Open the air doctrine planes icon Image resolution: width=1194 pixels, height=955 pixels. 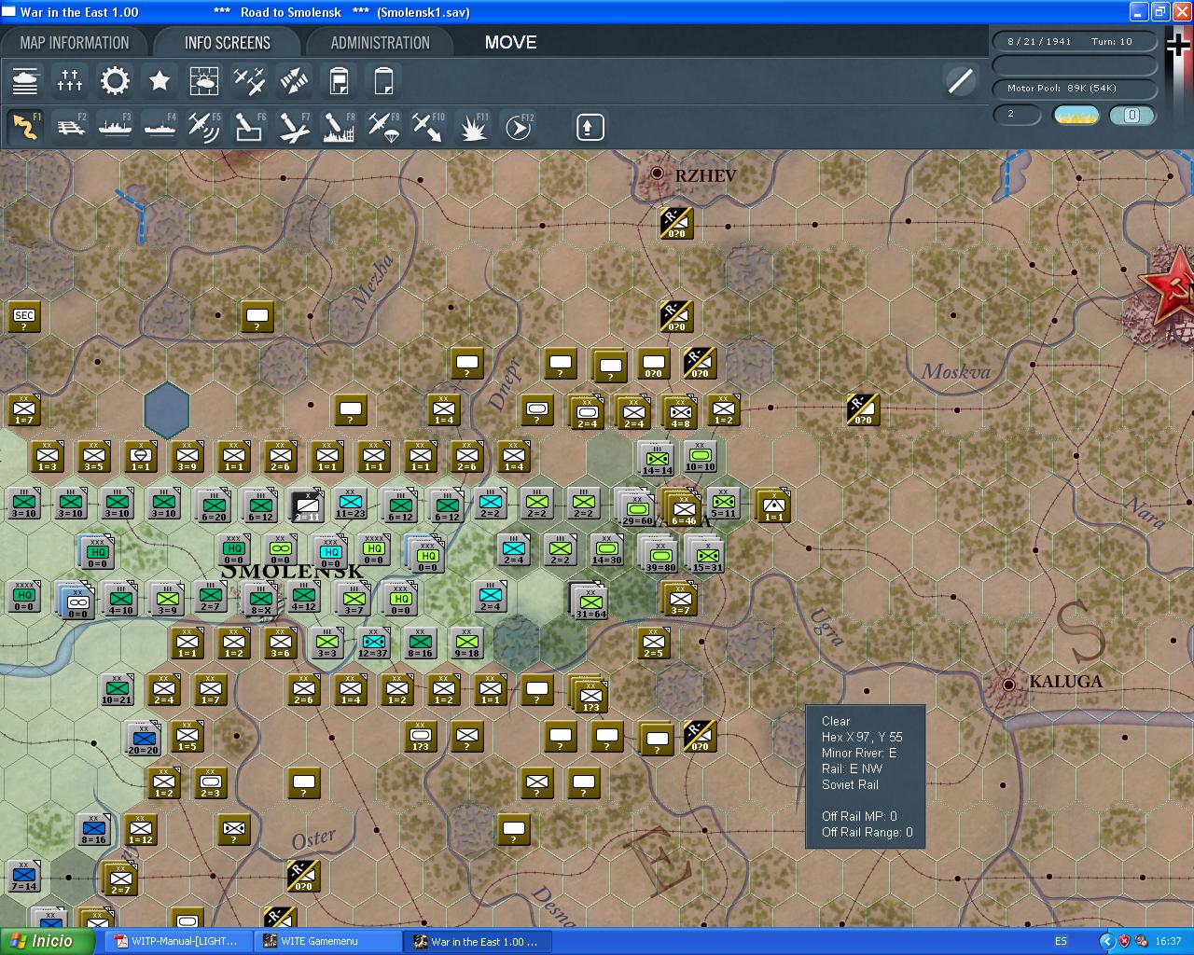click(x=249, y=81)
